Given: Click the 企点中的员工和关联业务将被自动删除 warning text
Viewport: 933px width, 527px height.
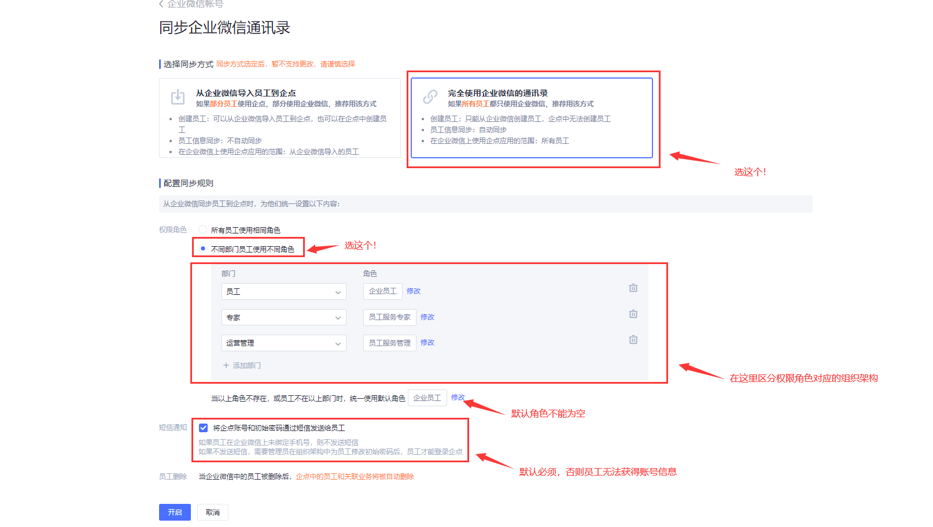Looking at the screenshot, I should (355, 477).
